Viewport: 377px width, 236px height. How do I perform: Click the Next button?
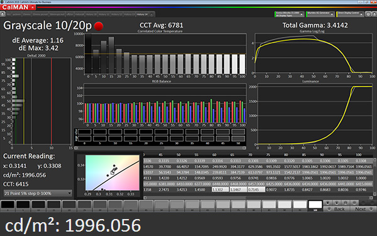click(363, 209)
